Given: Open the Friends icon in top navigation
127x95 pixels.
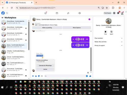Looking at the screenshot, I should coord(68,13).
